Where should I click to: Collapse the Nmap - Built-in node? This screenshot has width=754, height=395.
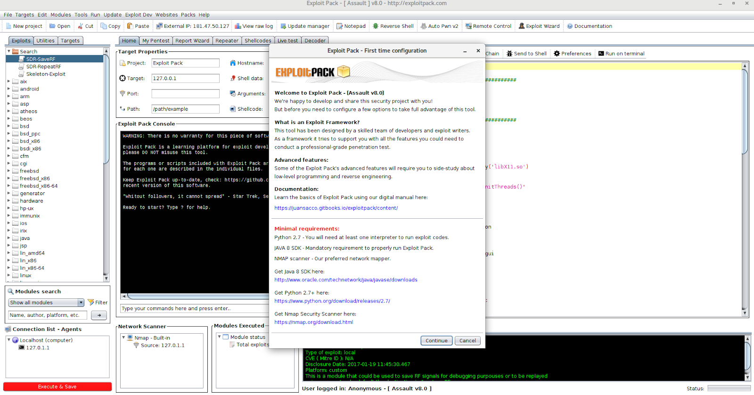[124, 337]
